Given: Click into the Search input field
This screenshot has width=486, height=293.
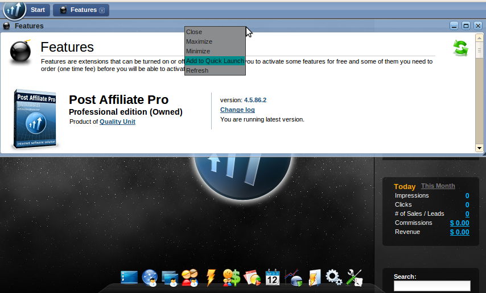Looking at the screenshot, I should [x=432, y=286].
